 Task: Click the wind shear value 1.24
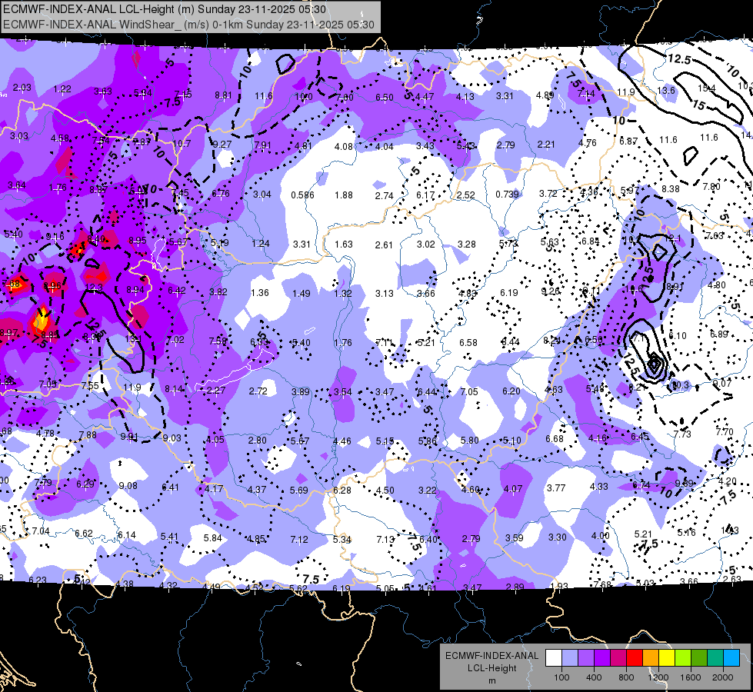tap(260, 244)
